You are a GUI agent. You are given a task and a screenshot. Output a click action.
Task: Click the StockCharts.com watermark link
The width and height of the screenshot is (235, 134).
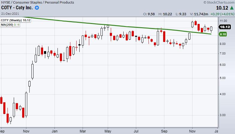219,3
